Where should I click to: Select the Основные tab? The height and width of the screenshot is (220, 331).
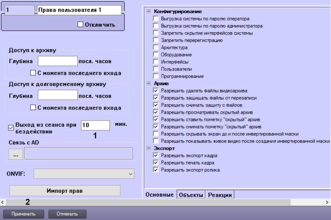160,195
